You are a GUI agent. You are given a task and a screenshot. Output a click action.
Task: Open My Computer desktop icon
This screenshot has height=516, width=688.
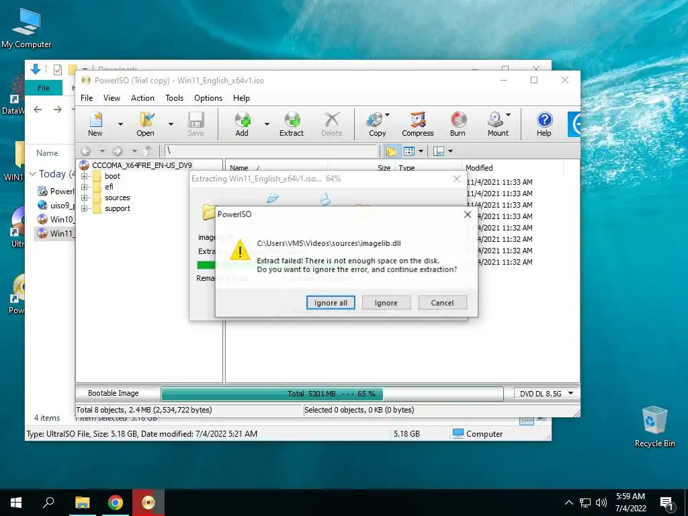coord(26,28)
